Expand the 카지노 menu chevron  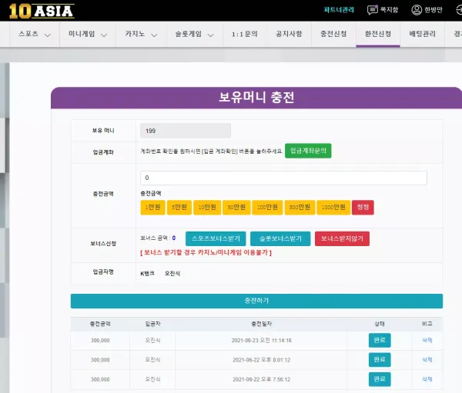[154, 35]
